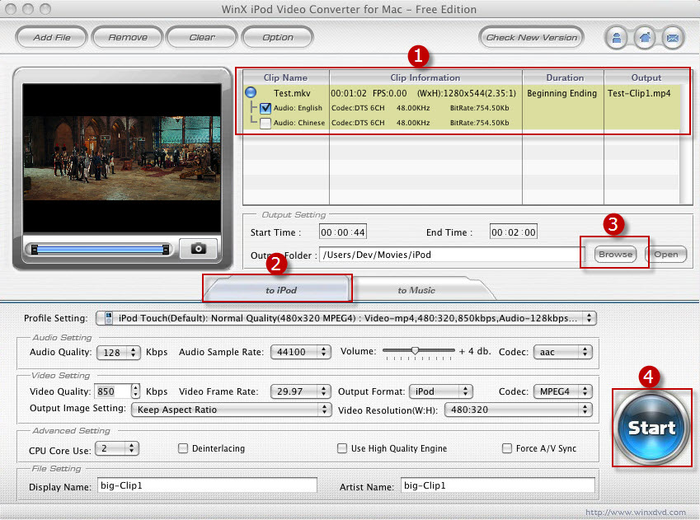Click the video preview trim slider bar
Viewport: 700px width, 520px height.
100,249
